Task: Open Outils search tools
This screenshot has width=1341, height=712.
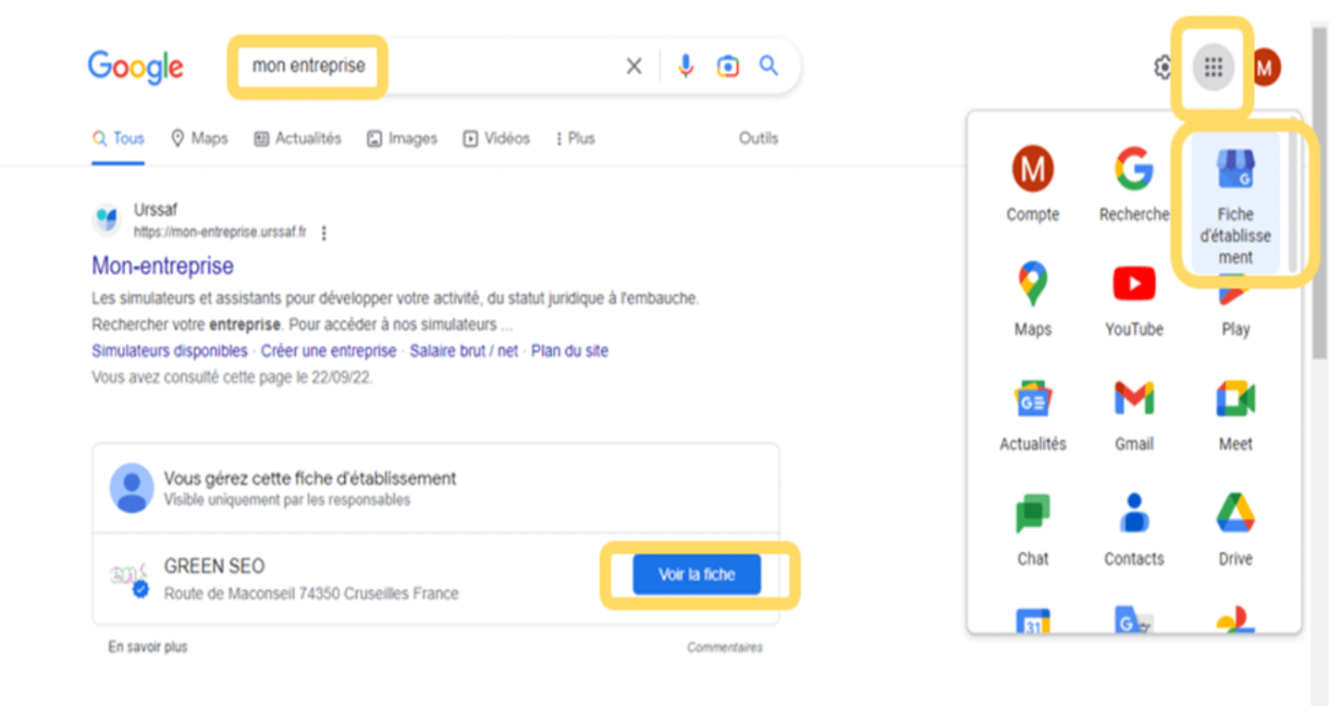Action: (x=758, y=139)
